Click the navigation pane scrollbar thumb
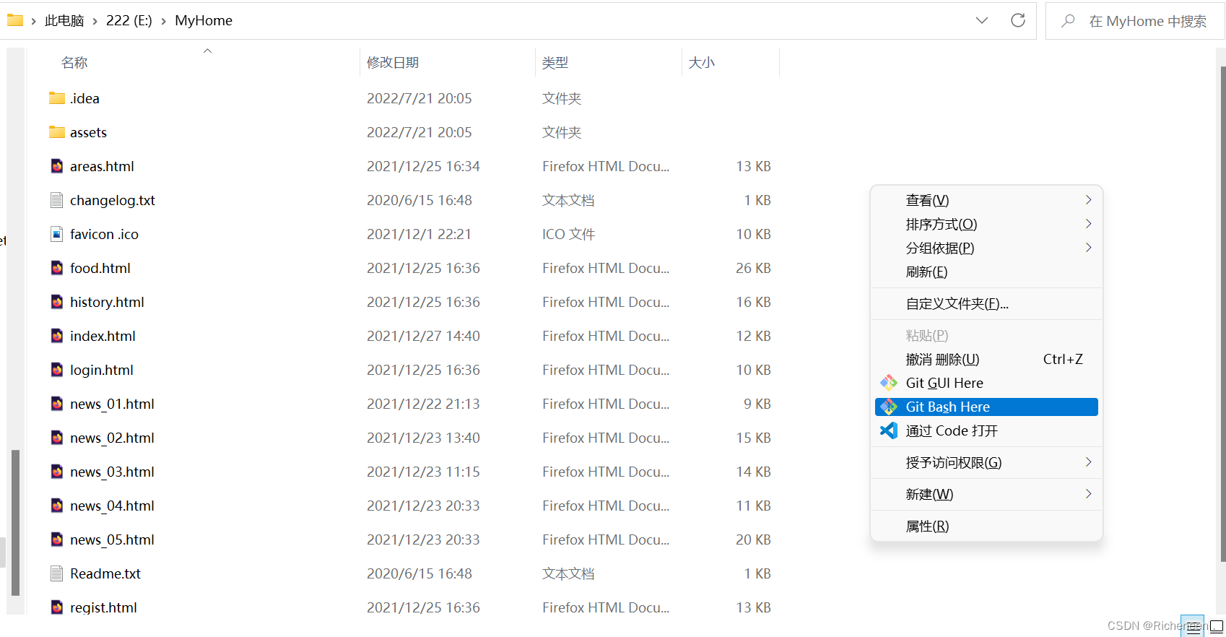 tap(15, 523)
